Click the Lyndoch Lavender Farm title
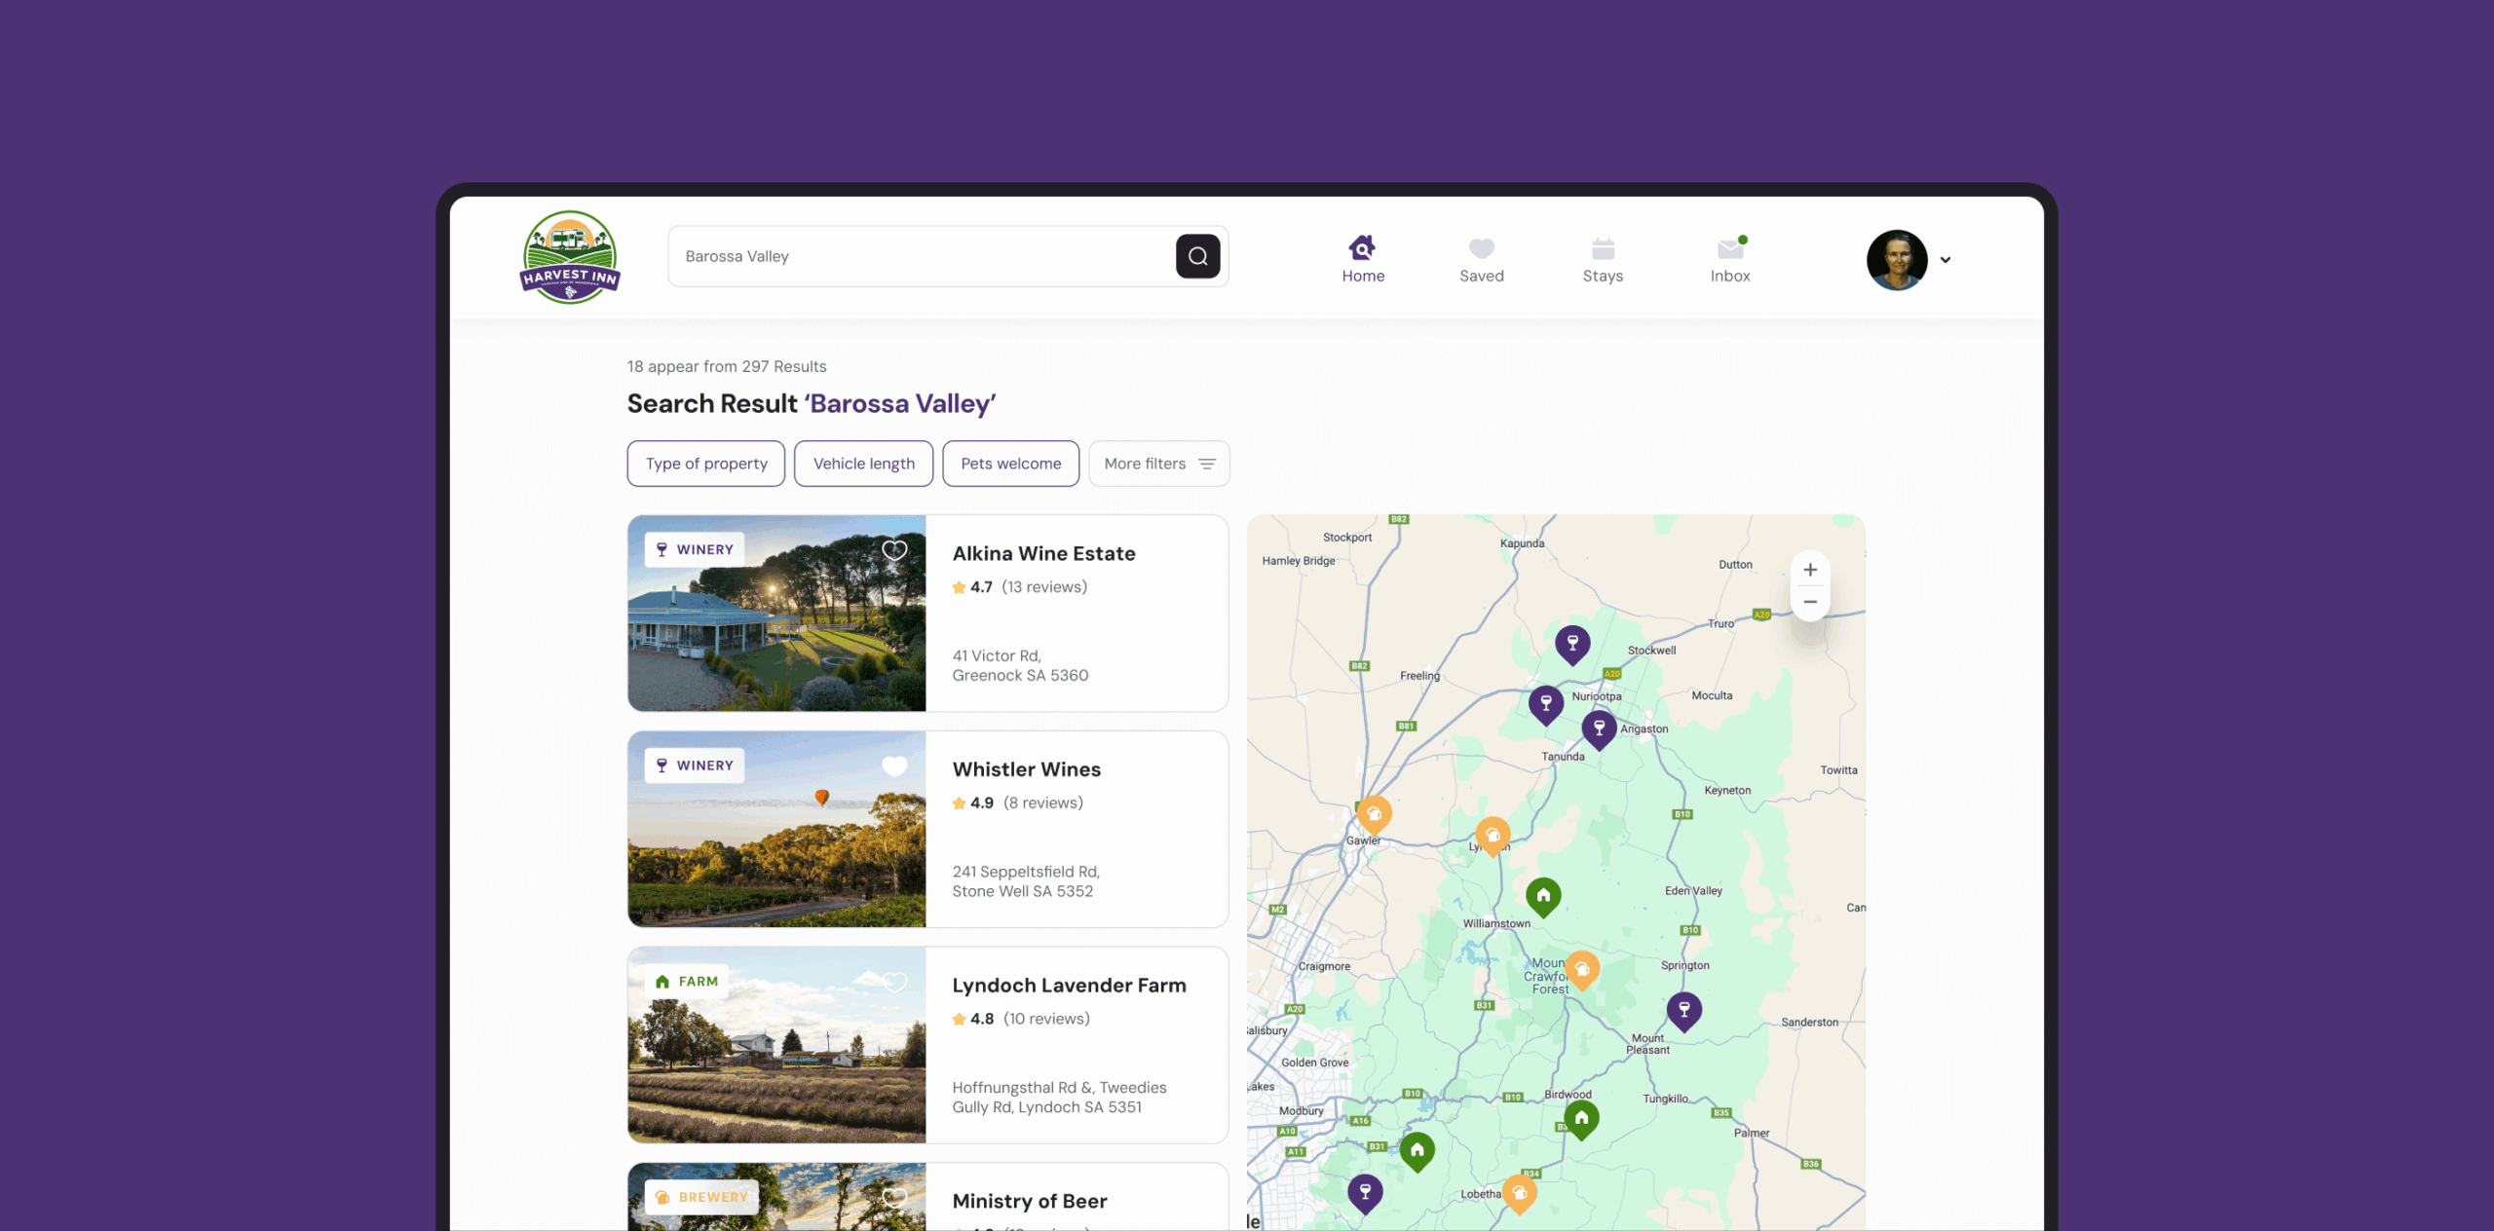 point(1069,986)
